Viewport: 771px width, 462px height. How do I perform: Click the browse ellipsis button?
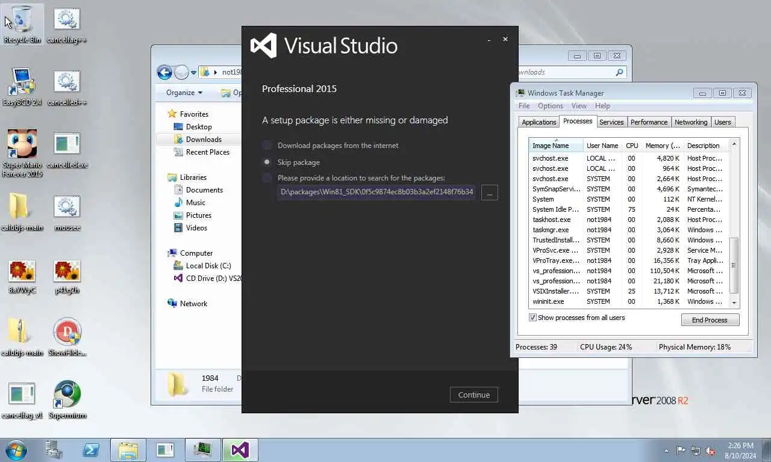click(489, 192)
